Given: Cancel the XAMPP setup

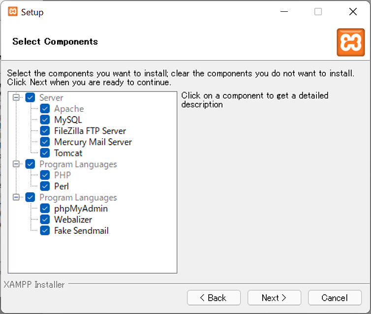Looking at the screenshot, I should tap(335, 298).
